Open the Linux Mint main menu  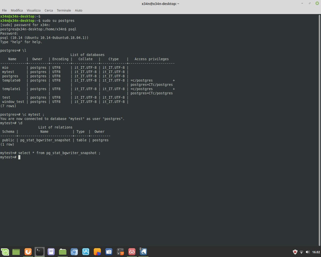click(5, 252)
